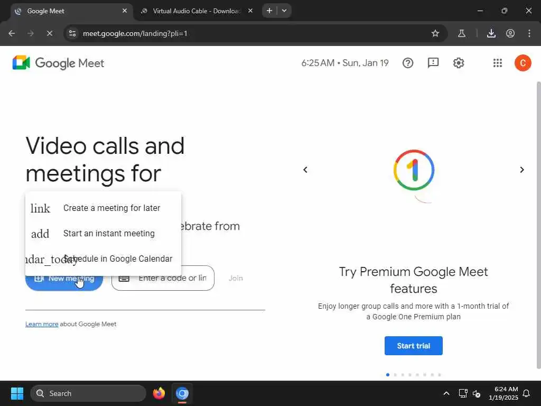The width and height of the screenshot is (541, 406).
Task: Open the Windows Start menu
Action: (17, 393)
